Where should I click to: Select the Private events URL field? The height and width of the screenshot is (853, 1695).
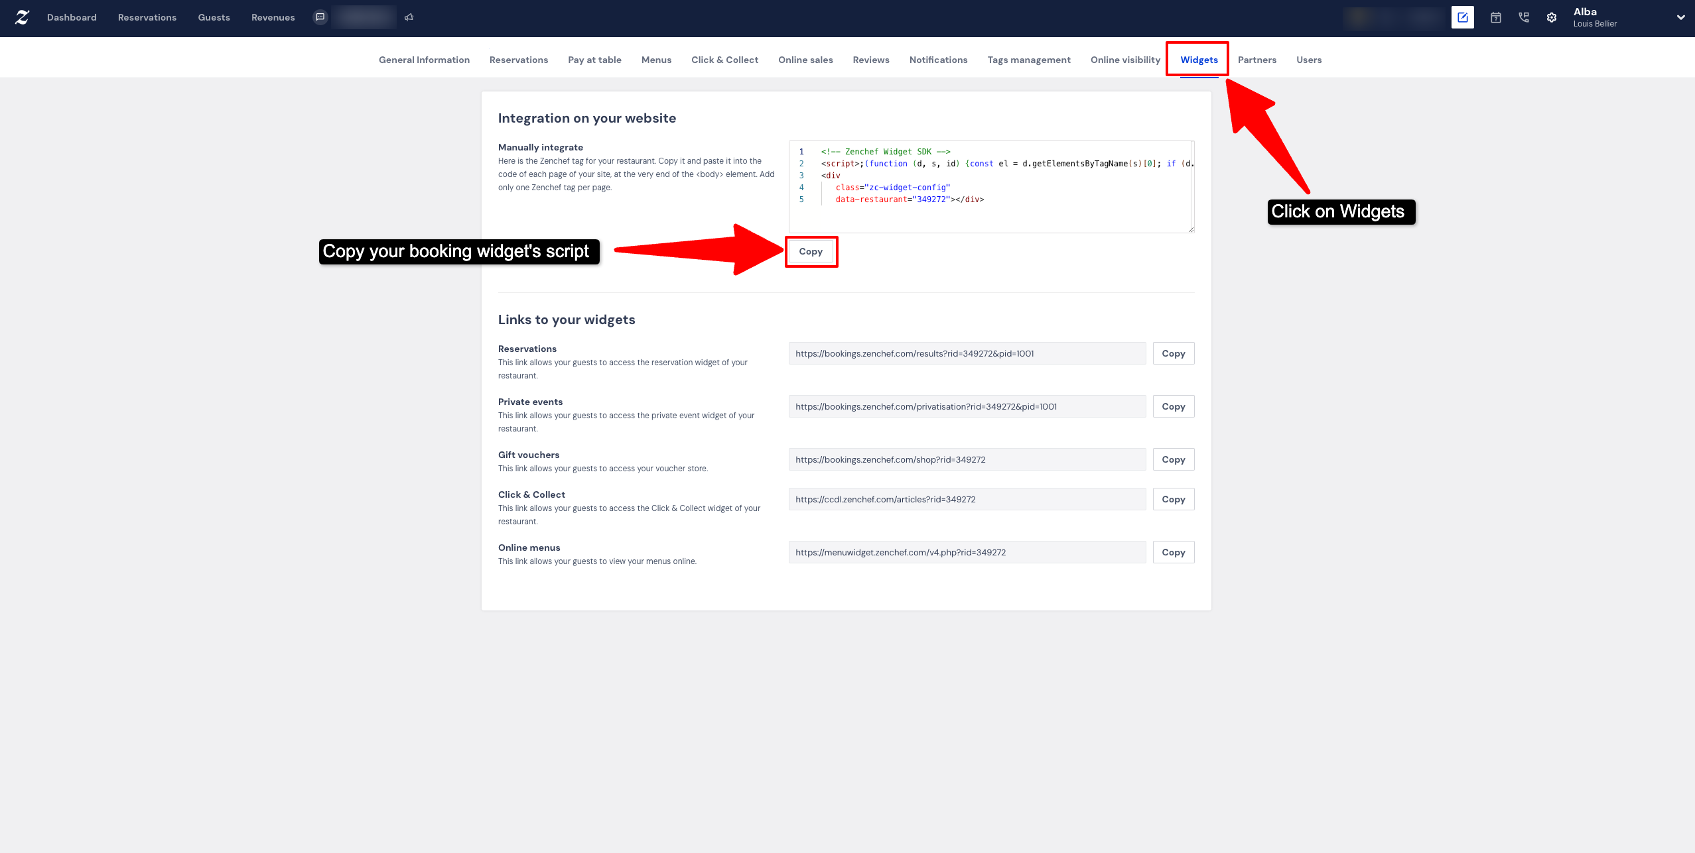(966, 406)
